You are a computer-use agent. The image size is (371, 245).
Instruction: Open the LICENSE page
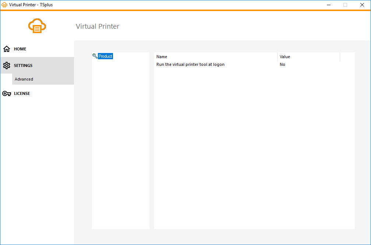[x=22, y=93]
